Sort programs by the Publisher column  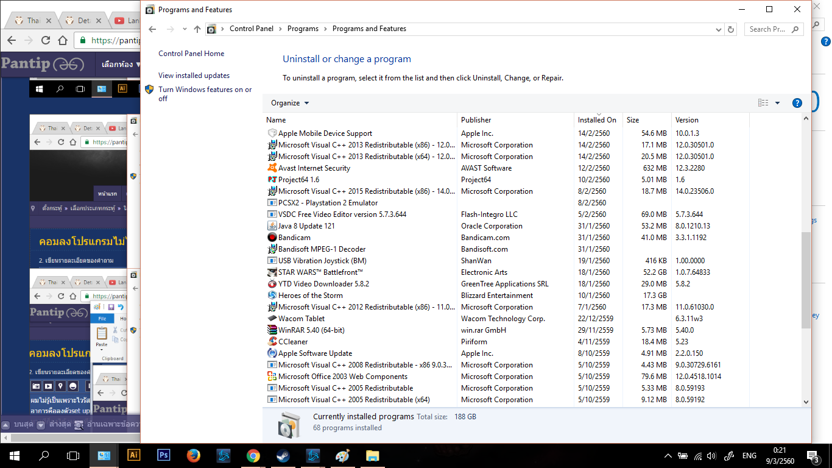click(515, 120)
